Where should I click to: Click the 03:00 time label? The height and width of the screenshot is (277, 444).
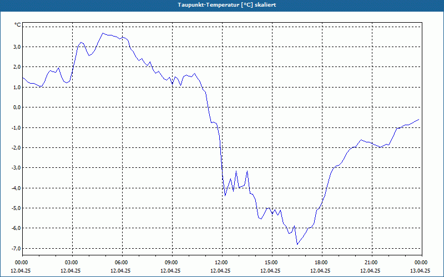72,263
